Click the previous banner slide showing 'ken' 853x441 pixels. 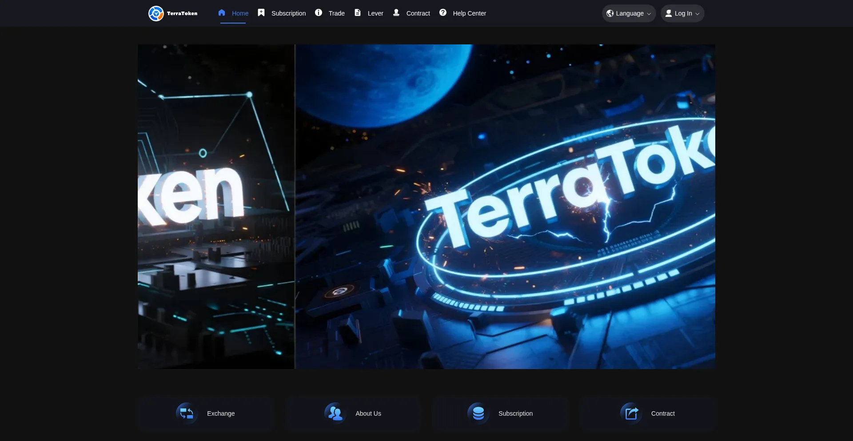[x=216, y=207]
